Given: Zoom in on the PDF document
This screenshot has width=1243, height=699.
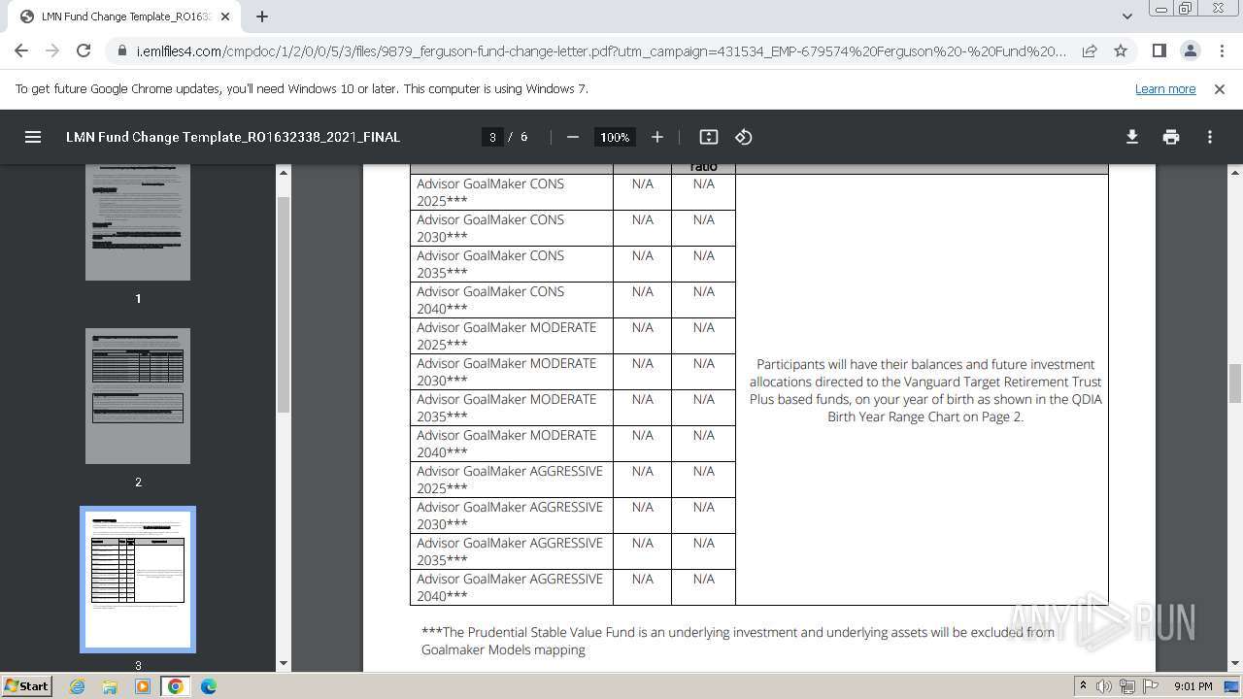Looking at the screenshot, I should pos(657,137).
